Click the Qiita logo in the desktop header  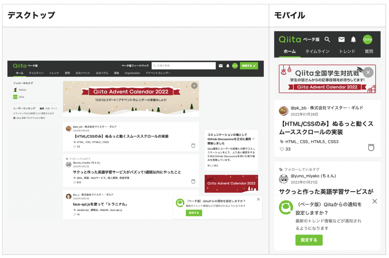click(20, 66)
